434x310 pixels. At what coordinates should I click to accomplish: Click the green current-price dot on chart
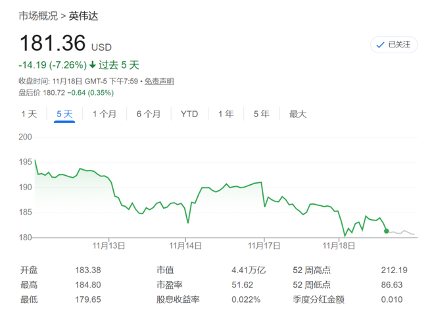pyautogui.click(x=386, y=231)
